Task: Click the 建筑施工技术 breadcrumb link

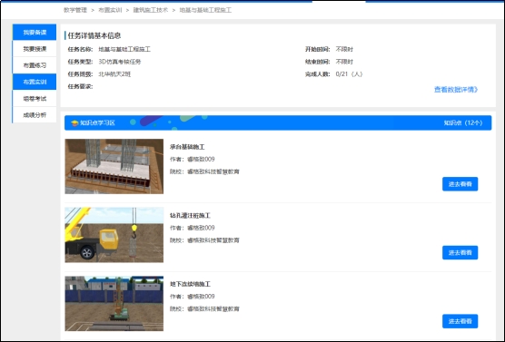Action: tap(151, 10)
